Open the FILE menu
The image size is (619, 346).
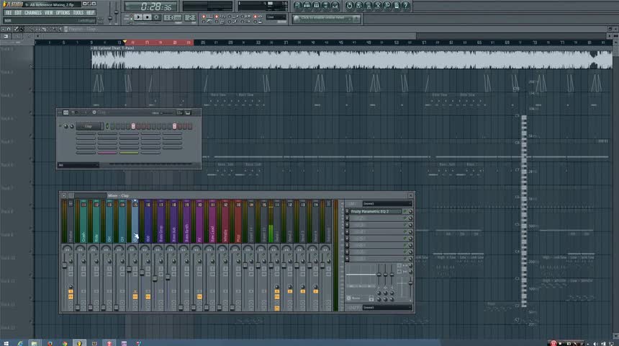click(9, 12)
